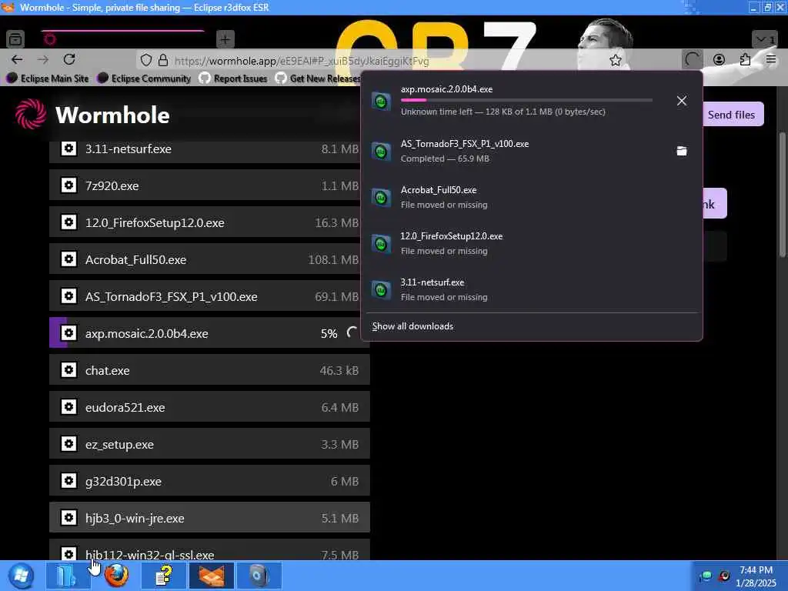Open the last blue taskbar application icon
Screen dimensions: 788x591
[x=259, y=576]
